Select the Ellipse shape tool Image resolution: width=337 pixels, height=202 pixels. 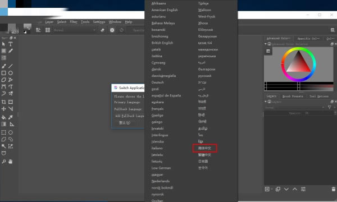[10, 73]
